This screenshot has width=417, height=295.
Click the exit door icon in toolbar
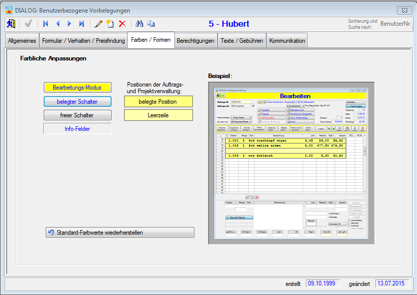[x=11, y=24]
